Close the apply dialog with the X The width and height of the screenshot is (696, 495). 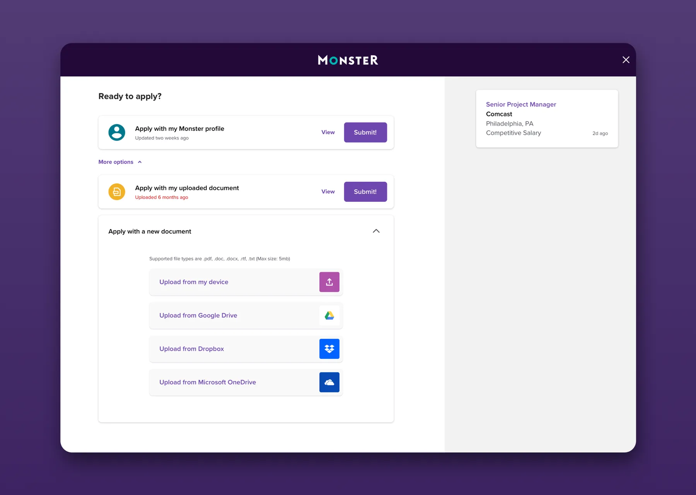[x=626, y=60]
